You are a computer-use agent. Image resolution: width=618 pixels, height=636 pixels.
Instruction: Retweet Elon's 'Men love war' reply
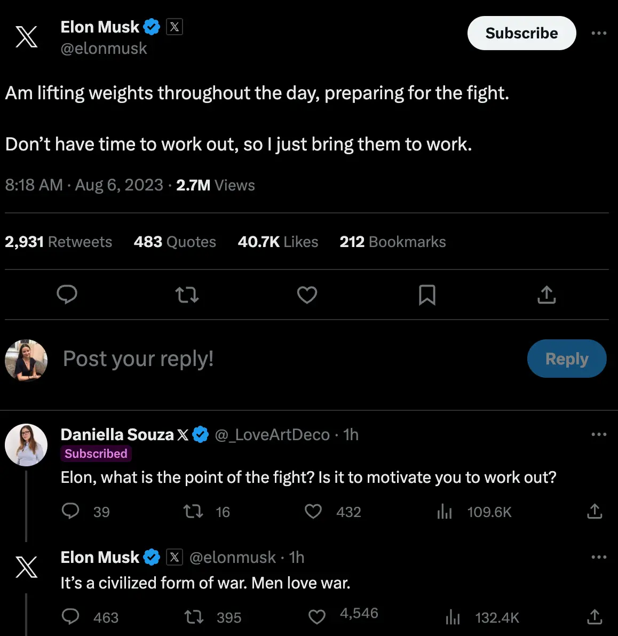coord(194,617)
